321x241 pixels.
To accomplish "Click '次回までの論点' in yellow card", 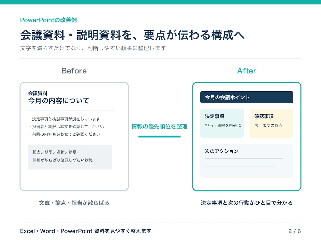I will click(268, 126).
